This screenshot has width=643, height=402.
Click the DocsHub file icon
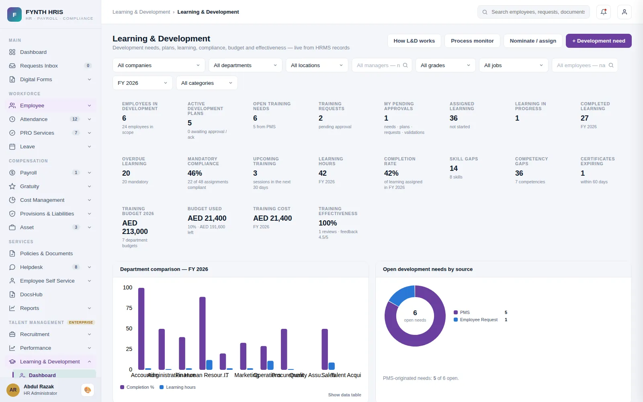click(12, 295)
